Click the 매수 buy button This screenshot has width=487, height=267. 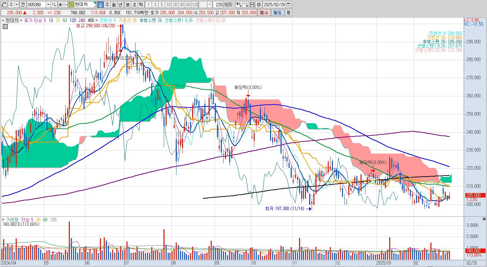click(x=264, y=13)
